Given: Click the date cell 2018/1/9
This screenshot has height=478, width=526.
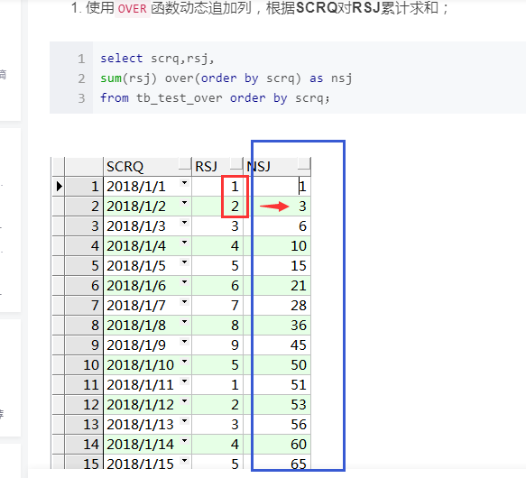Looking at the screenshot, I should (147, 345).
